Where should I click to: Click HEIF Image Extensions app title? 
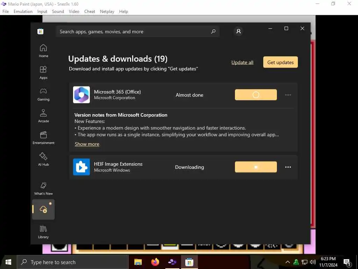pyautogui.click(x=118, y=164)
